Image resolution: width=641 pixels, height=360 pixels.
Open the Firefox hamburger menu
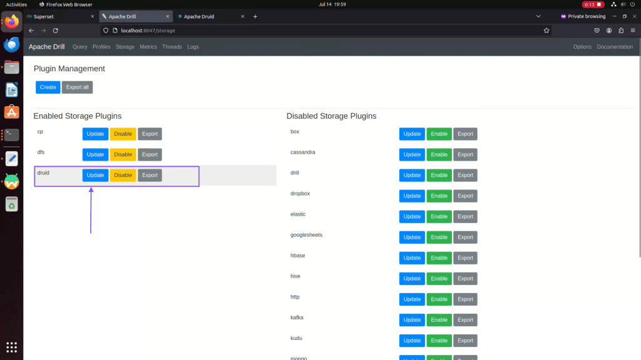click(x=632, y=30)
